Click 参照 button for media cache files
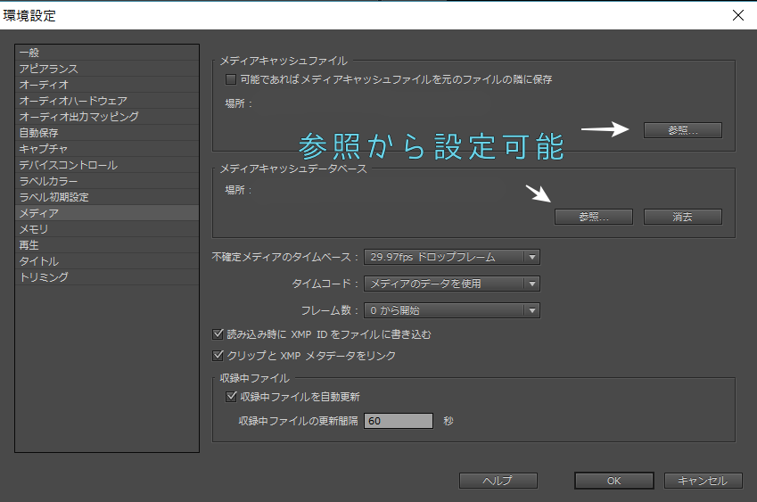757x502 pixels. (x=682, y=130)
